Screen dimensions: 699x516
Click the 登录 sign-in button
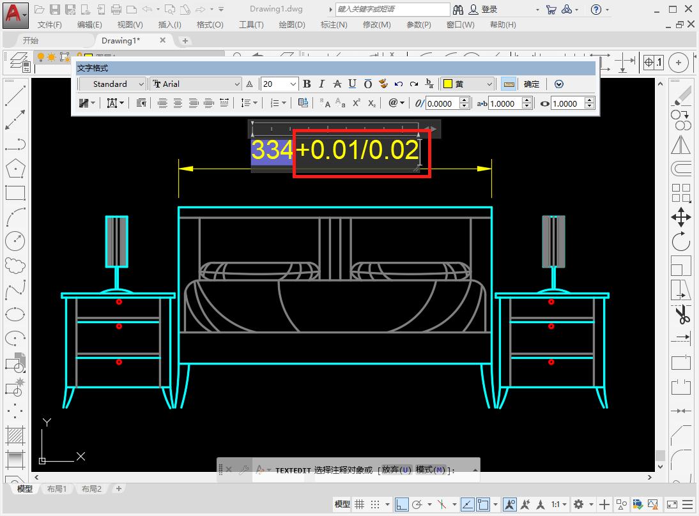click(489, 10)
